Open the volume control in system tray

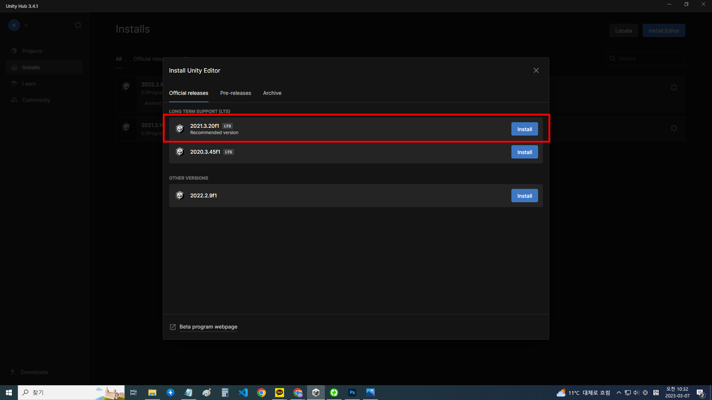[636, 393]
